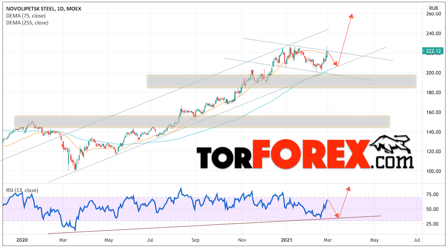
Task: Click the 260.00 price axis label
Action: click(x=433, y=14)
